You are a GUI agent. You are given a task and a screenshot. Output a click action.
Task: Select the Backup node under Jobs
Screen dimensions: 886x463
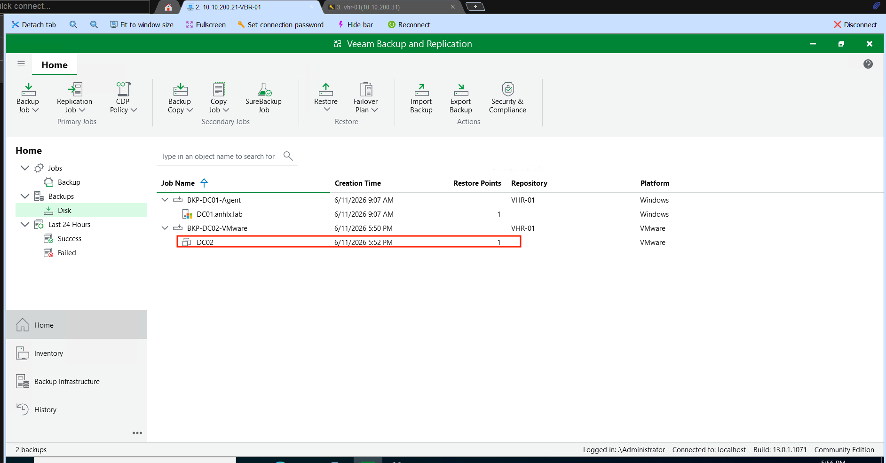pos(69,182)
